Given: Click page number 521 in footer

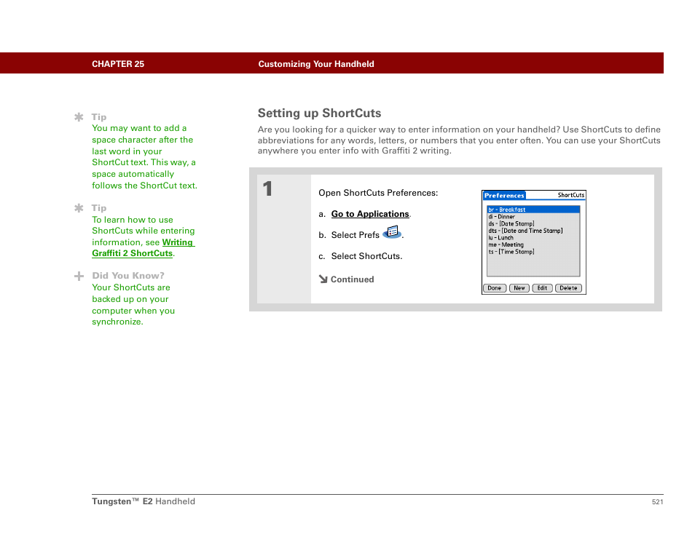Looking at the screenshot, I should 657,501.
